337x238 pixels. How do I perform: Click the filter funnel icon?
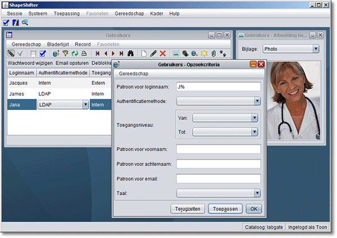point(65,53)
